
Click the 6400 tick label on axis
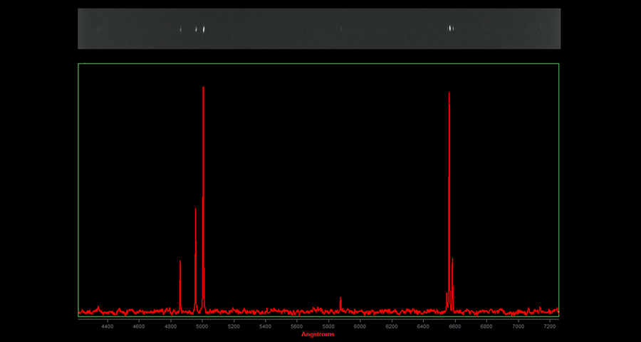pyautogui.click(x=423, y=326)
